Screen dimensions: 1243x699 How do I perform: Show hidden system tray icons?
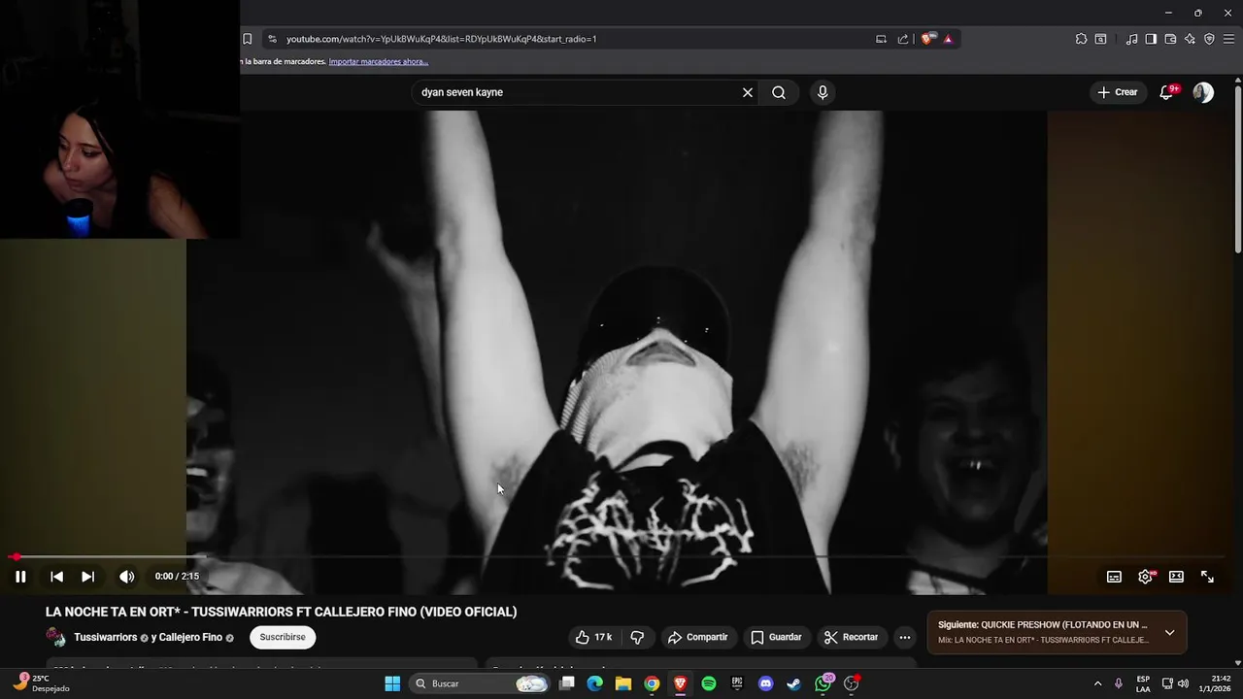[1097, 683]
